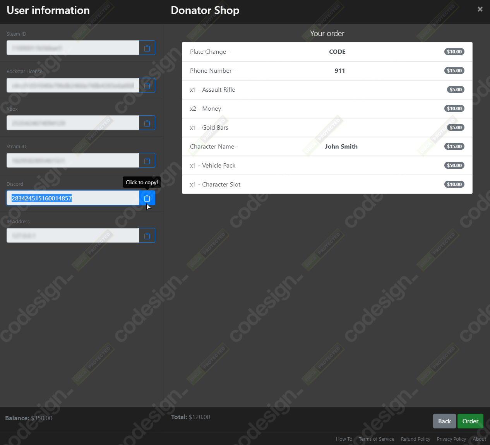Click the Character Name order entry
This screenshot has width=490, height=445.
click(x=327, y=146)
